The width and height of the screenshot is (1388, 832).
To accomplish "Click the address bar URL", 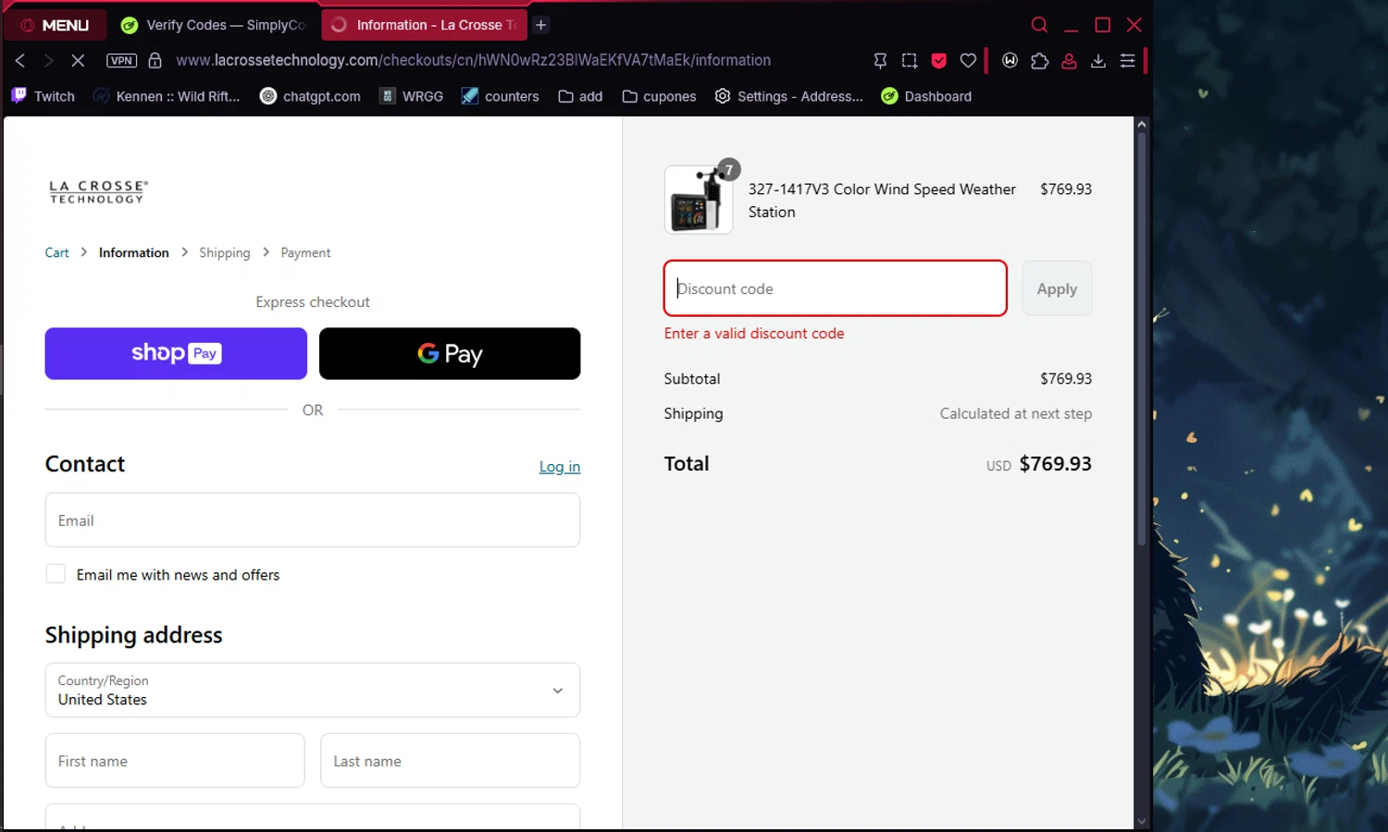I will tap(473, 60).
